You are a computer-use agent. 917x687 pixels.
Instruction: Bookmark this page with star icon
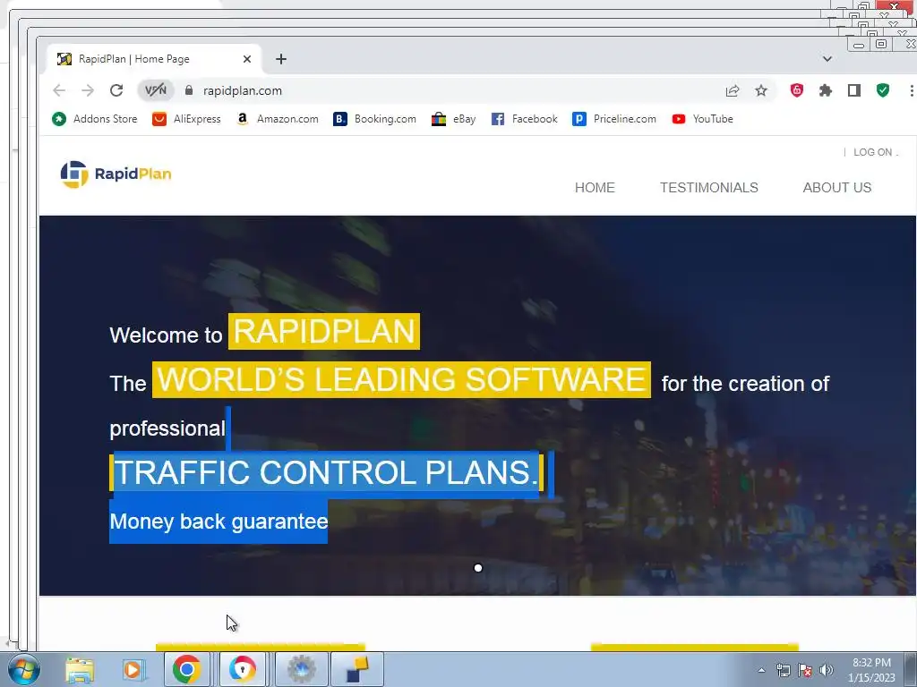click(x=761, y=90)
